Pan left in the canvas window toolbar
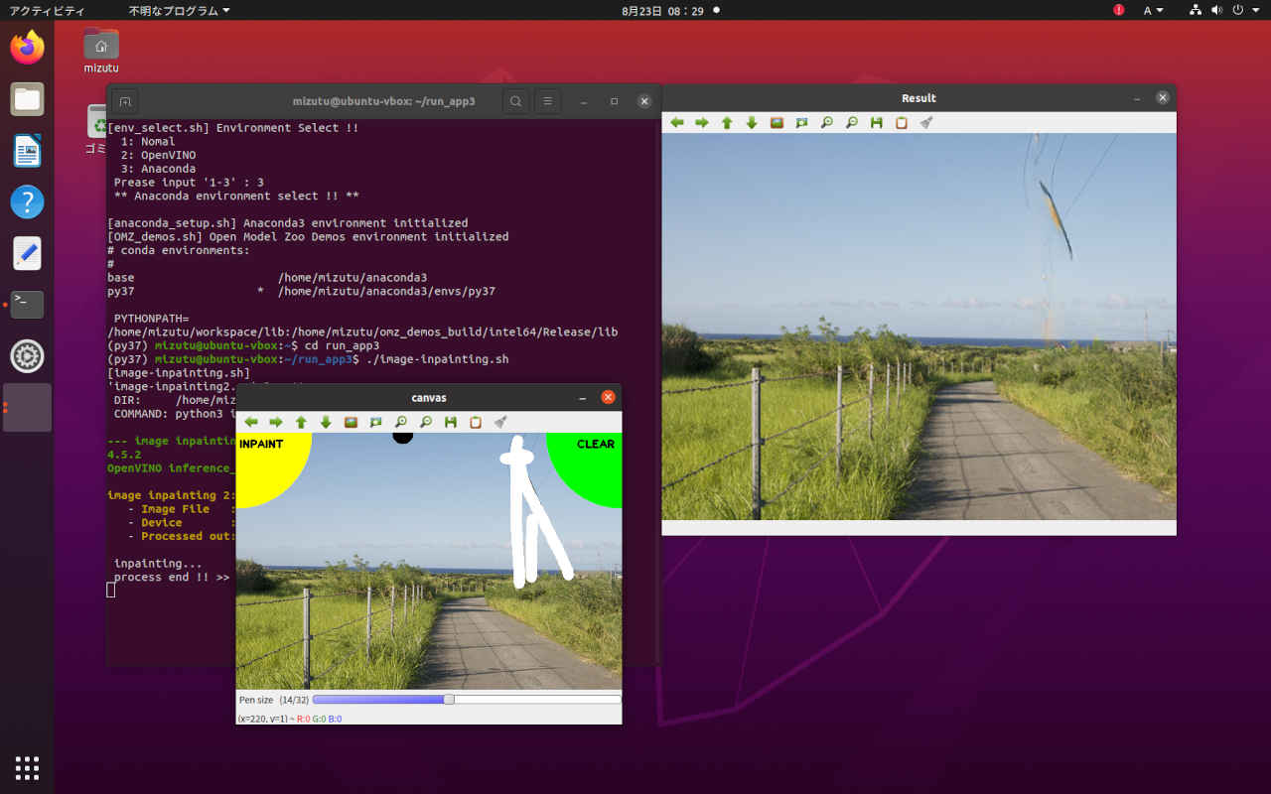 (x=251, y=422)
